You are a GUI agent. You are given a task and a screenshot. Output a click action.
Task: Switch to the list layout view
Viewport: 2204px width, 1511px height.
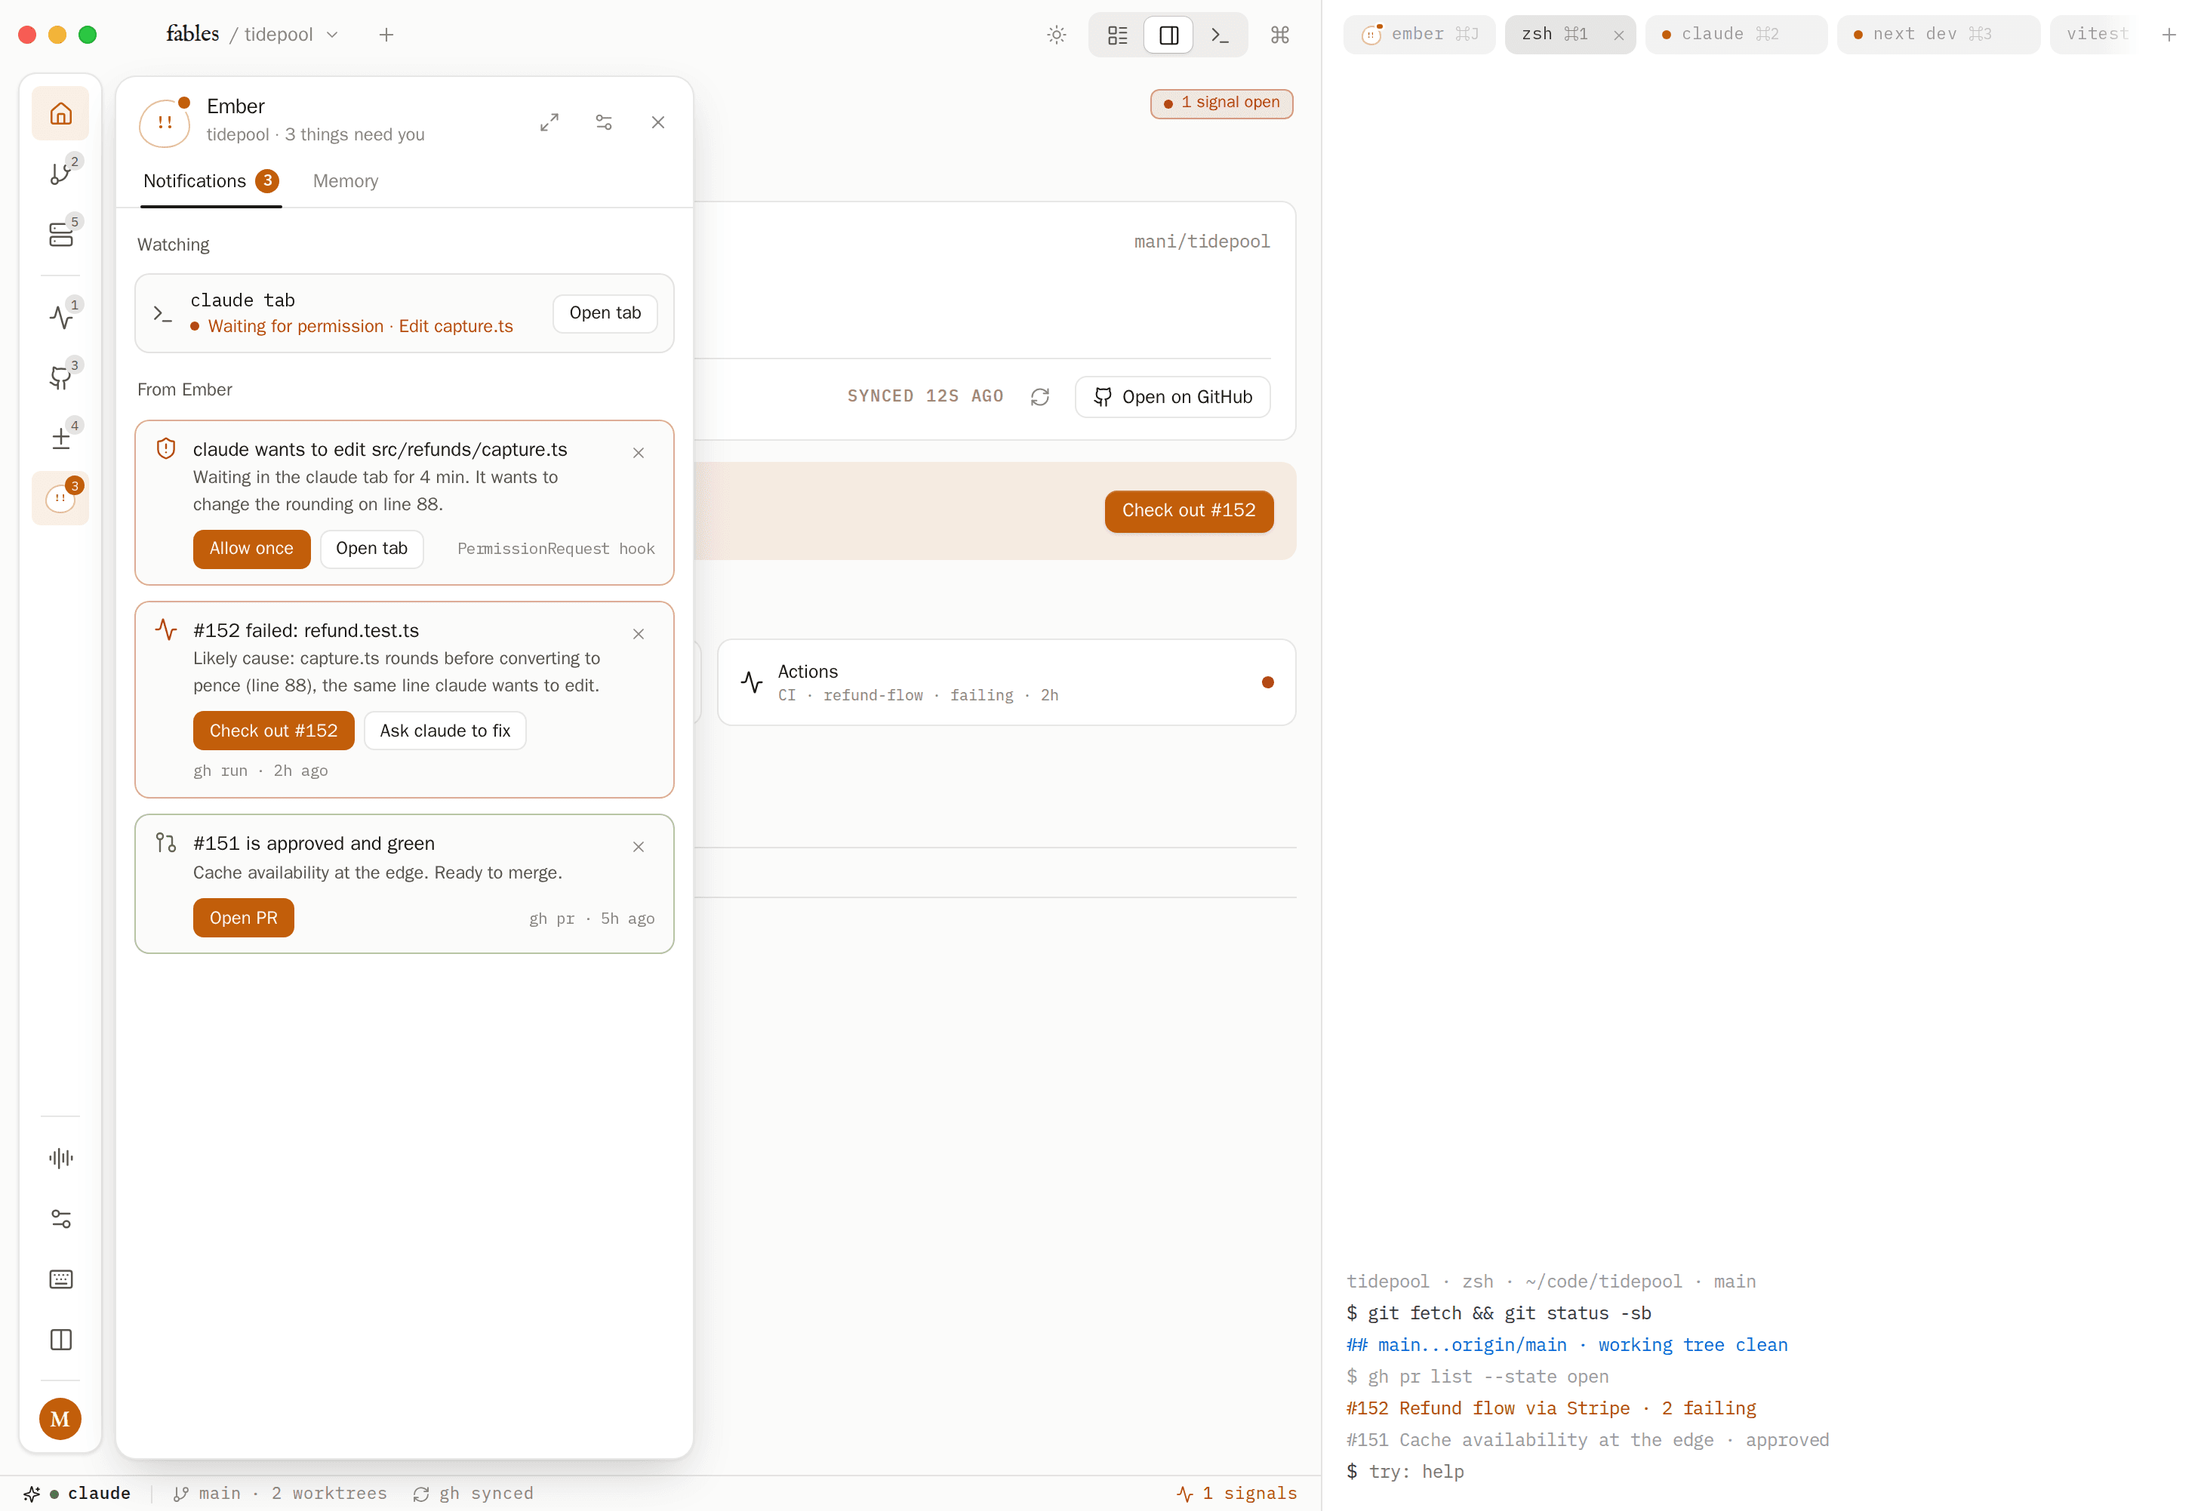[1118, 35]
